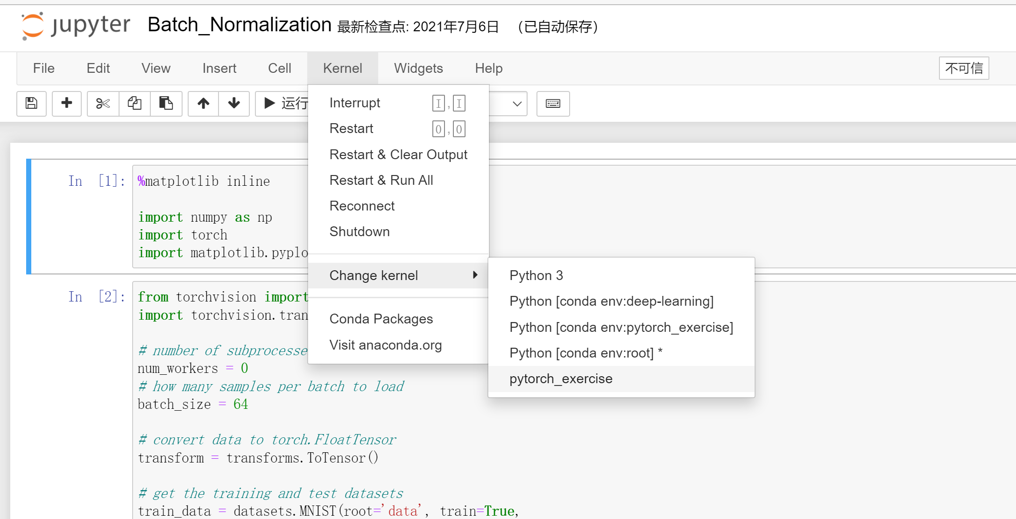1016x519 pixels.
Task: Run the cell with 运行 button
Action: click(x=285, y=103)
